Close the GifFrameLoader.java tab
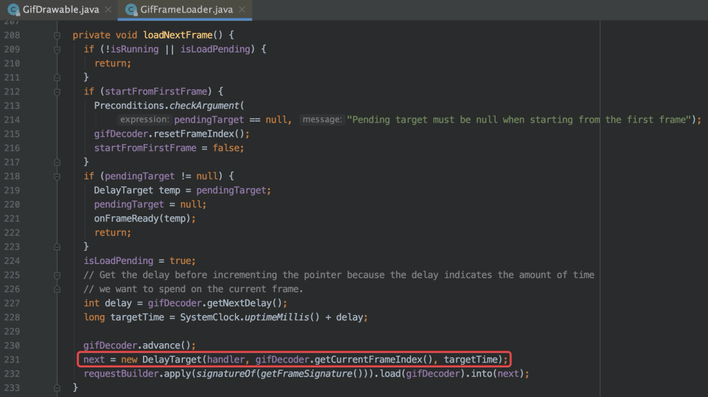Image resolution: width=708 pixels, height=397 pixels. coord(243,9)
